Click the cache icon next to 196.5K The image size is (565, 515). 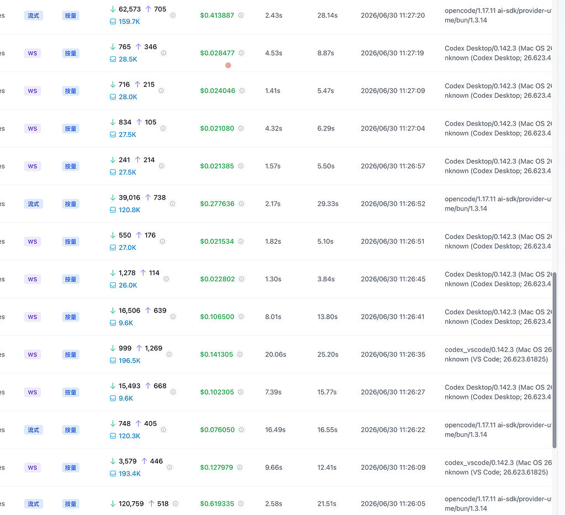click(113, 360)
